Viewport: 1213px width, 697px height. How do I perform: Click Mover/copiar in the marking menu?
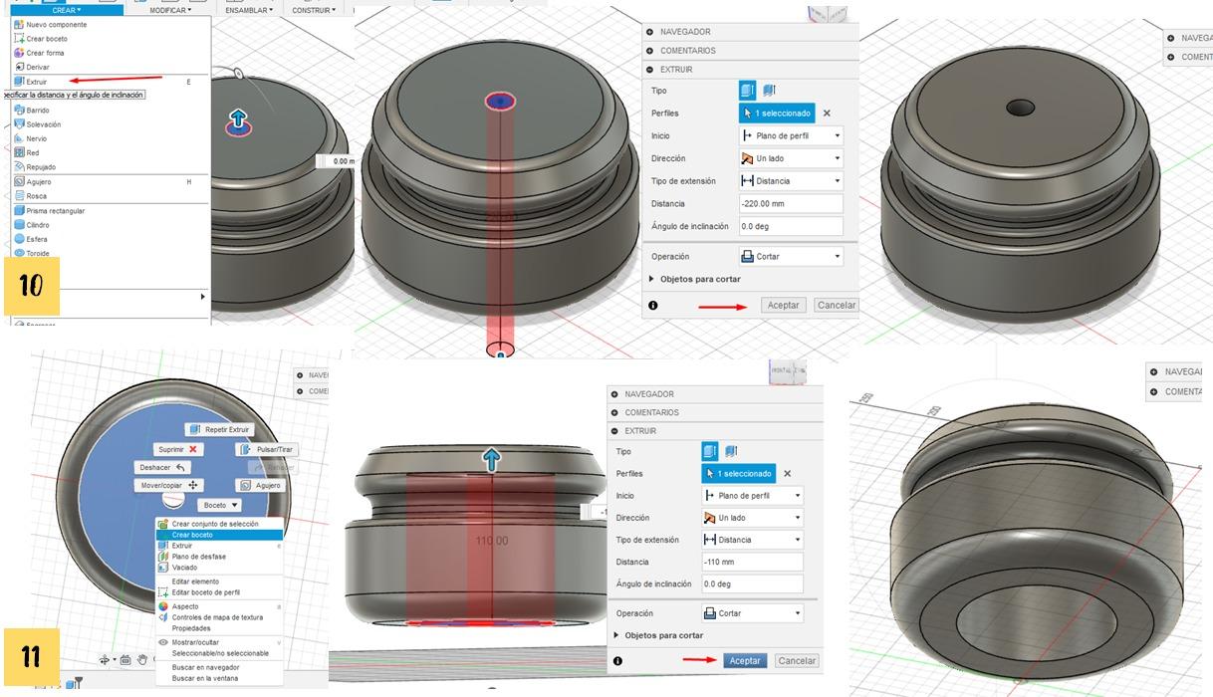point(169,486)
